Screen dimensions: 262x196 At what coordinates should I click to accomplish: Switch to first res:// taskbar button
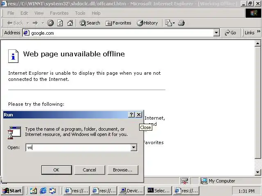77,191
